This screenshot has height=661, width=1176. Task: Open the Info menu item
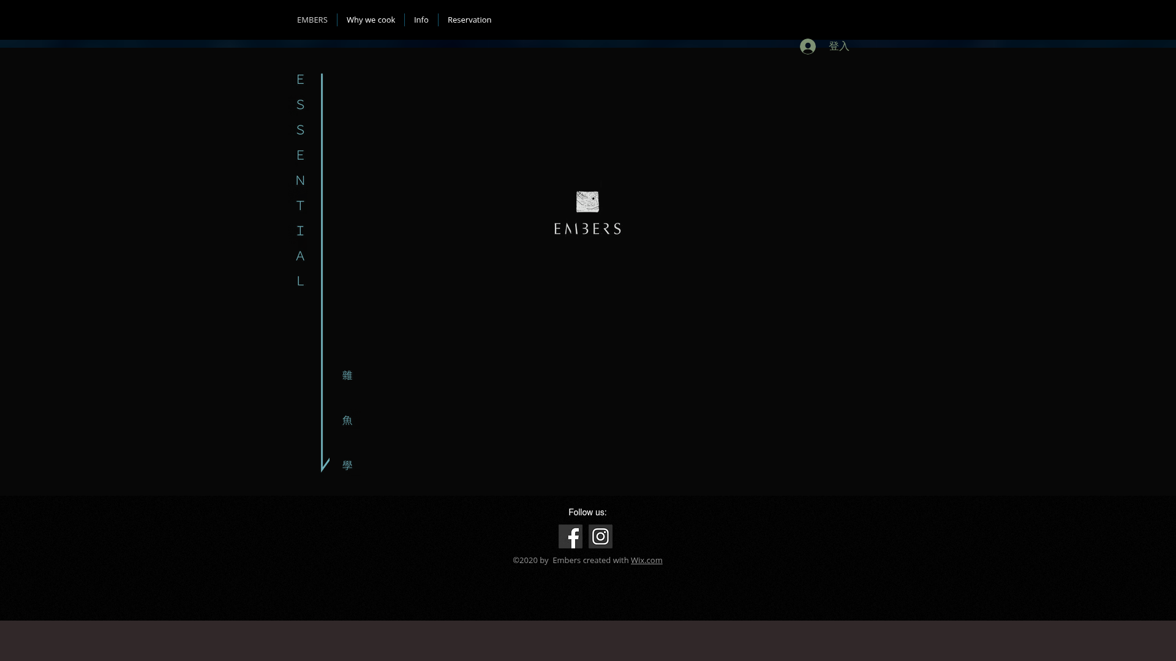[x=421, y=20]
